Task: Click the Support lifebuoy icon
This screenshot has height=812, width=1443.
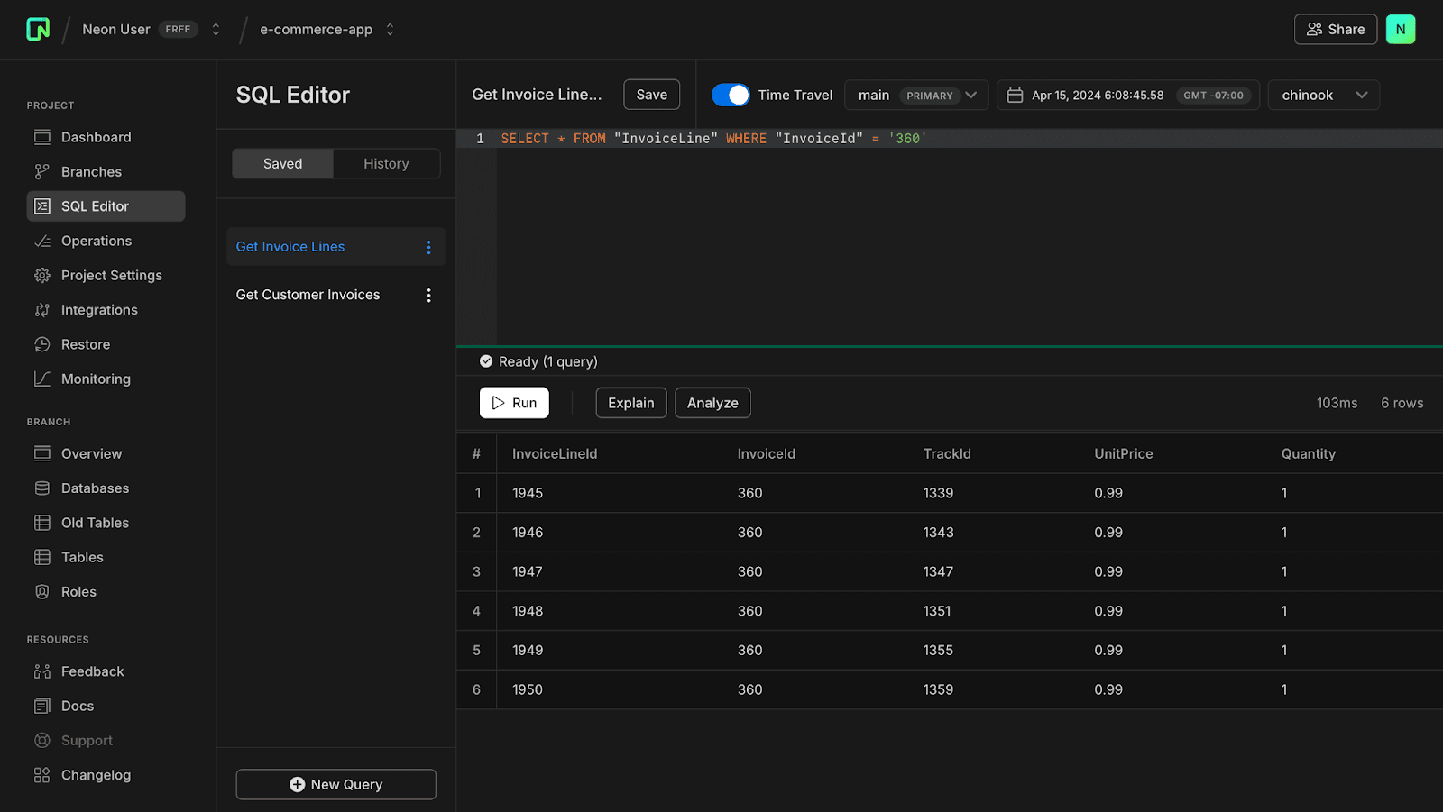Action: click(42, 741)
